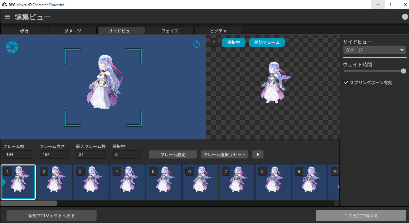409x223 pixels.
Task: Select frame thumbnail 6
Action: pyautogui.click(x=200, y=182)
